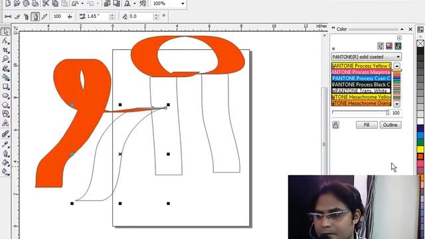425x239 pixels.
Task: Click the tint slider handle at 100
Action: click(x=388, y=112)
